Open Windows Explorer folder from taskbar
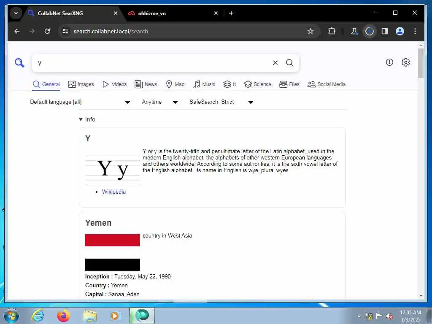The image size is (432, 324). pyautogui.click(x=90, y=316)
